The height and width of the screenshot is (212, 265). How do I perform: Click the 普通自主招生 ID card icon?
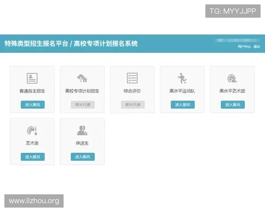(32, 78)
